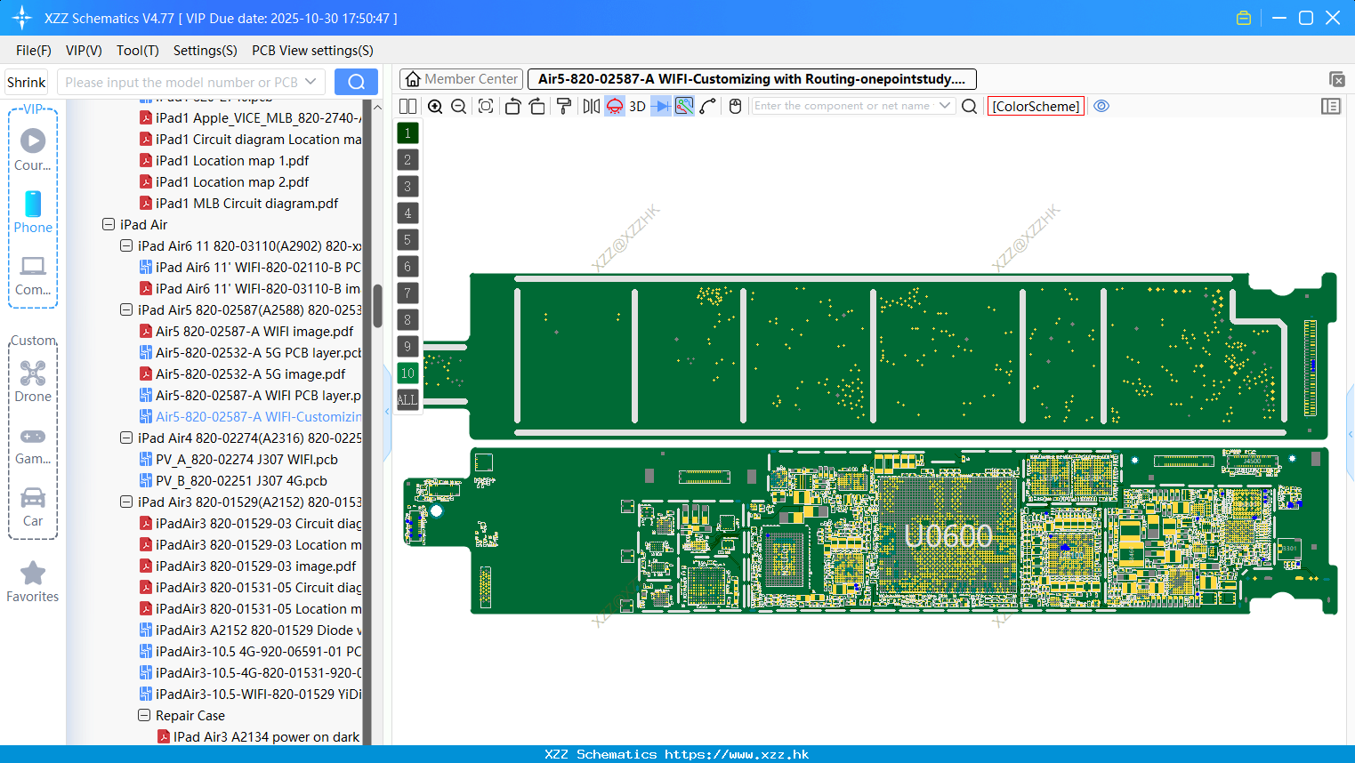Open iPad1 Location map 1.pdf
Viewport: 1355px width, 763px height.
coord(224,160)
